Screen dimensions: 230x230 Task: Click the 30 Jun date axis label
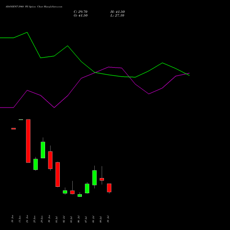[49, 219]
